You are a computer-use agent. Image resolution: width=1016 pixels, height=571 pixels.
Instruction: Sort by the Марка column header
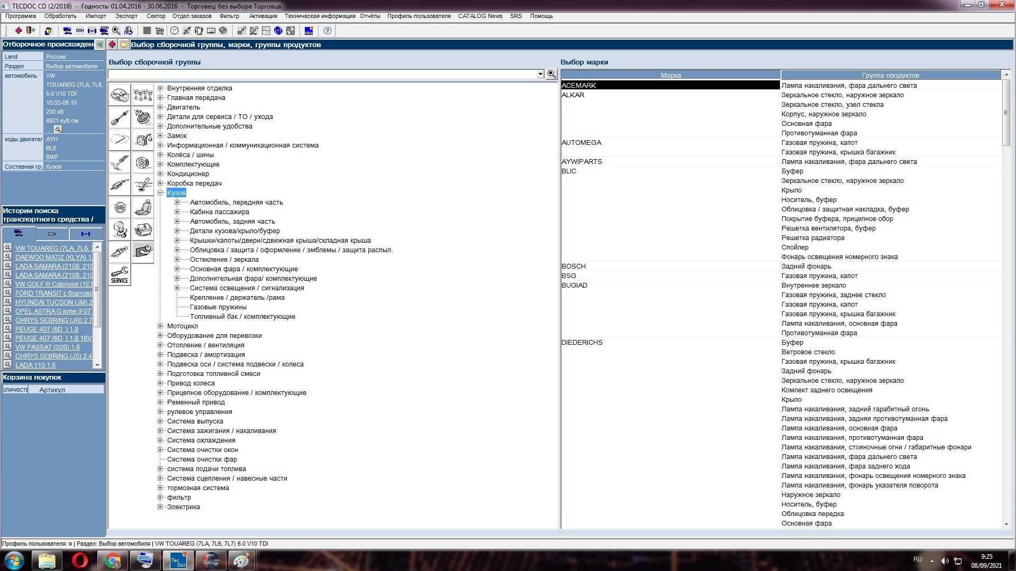[670, 75]
